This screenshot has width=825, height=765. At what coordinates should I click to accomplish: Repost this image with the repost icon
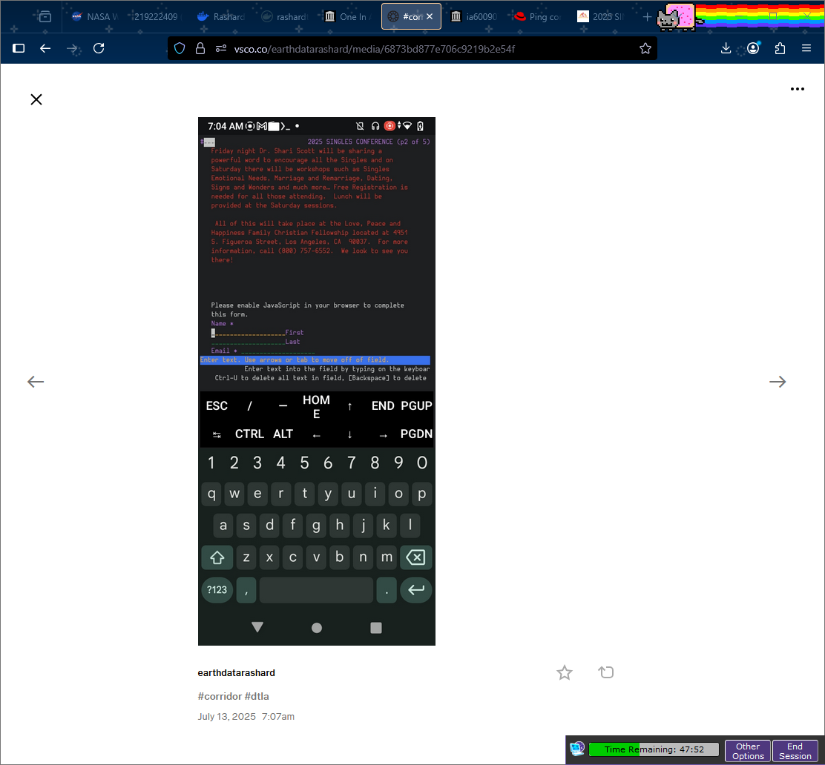click(606, 672)
